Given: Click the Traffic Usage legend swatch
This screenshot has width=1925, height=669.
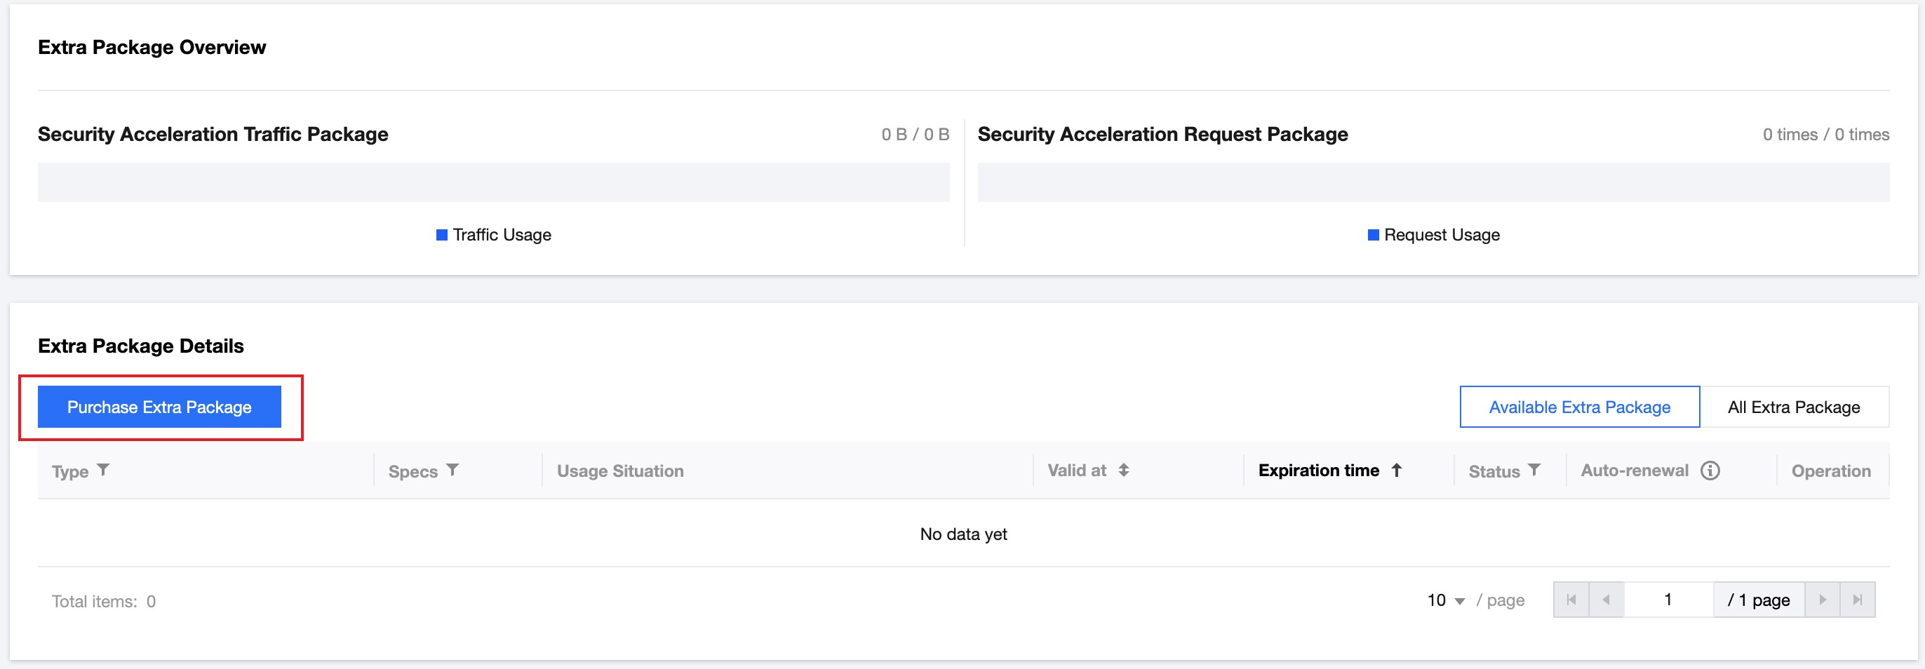Looking at the screenshot, I should pyautogui.click(x=442, y=235).
